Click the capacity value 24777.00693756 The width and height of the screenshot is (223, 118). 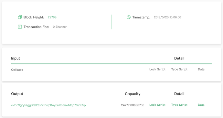tap(133, 105)
